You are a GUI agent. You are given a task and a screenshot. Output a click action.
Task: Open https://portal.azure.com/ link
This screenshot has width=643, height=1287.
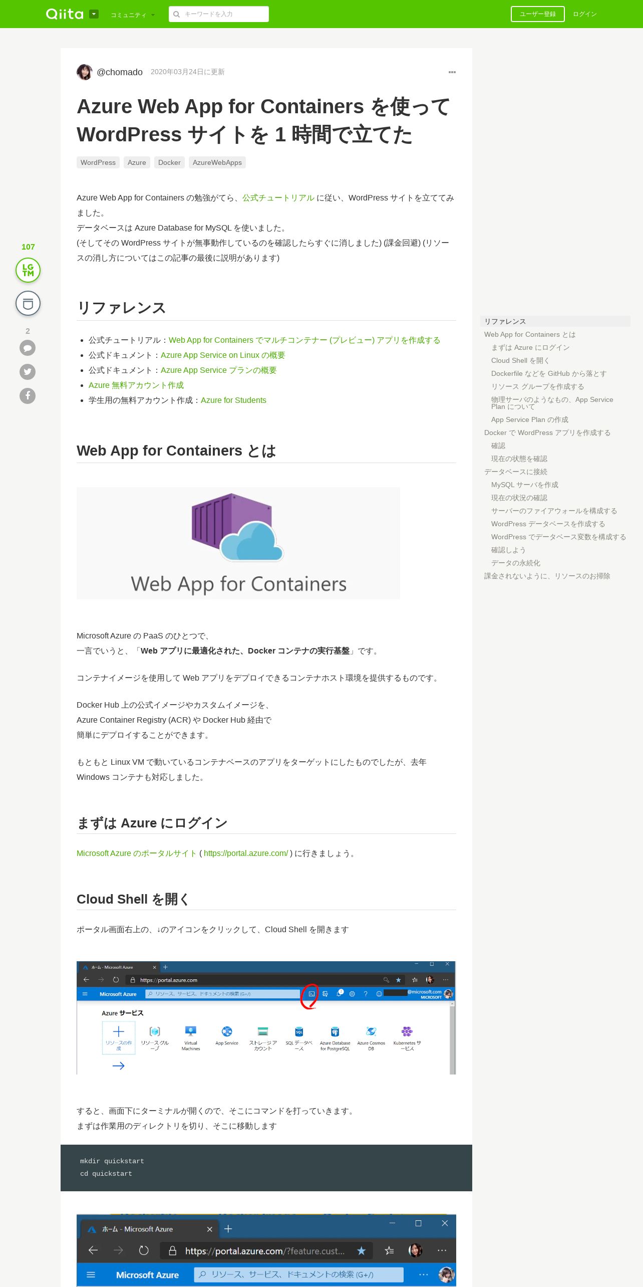tap(246, 853)
